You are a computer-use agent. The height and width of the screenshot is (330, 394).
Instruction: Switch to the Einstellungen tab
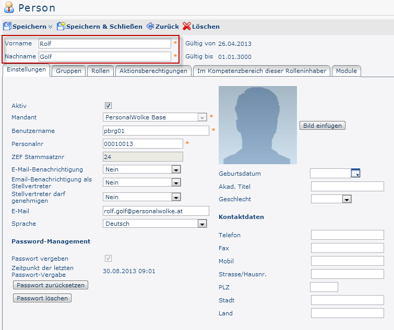(26, 70)
